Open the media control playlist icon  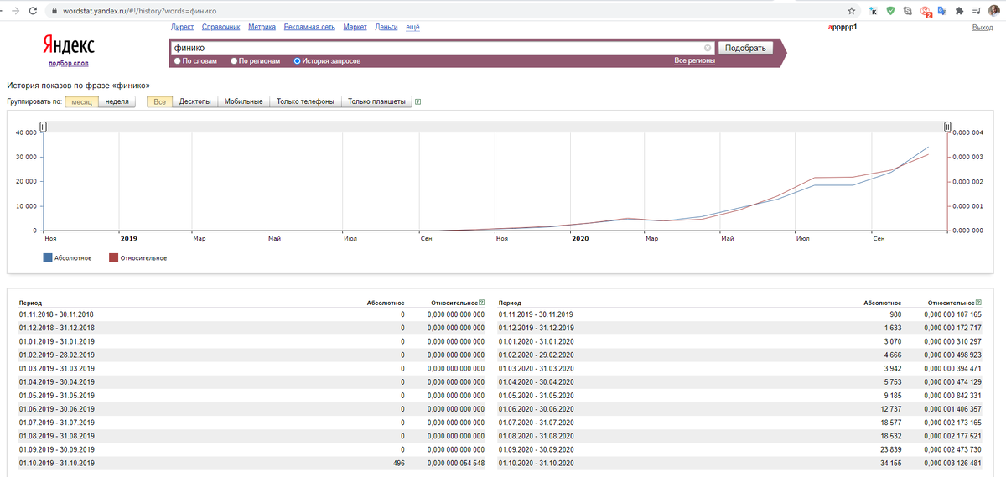pyautogui.click(x=976, y=11)
